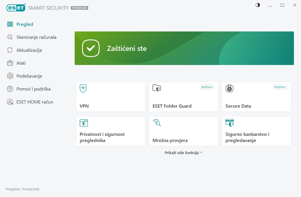
Task: Click the Podešavanje gear icon
Action: 9,76
